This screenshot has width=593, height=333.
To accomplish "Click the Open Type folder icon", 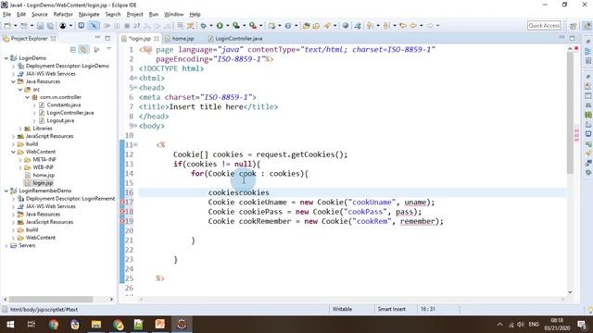I will [307, 26].
